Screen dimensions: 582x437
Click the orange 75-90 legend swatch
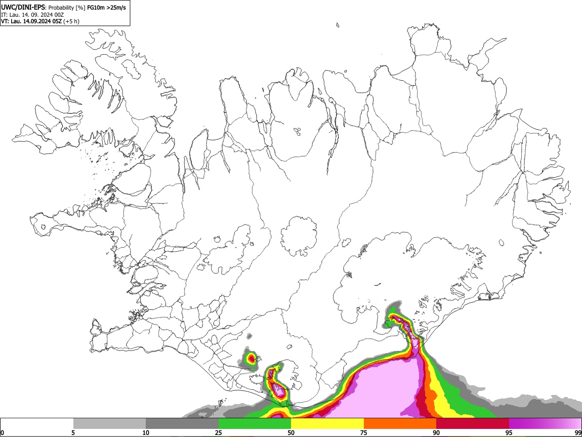[x=400, y=423]
